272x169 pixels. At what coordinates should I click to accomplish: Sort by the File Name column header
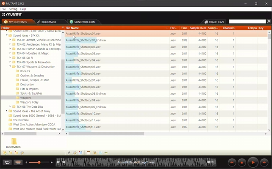tap(117, 28)
